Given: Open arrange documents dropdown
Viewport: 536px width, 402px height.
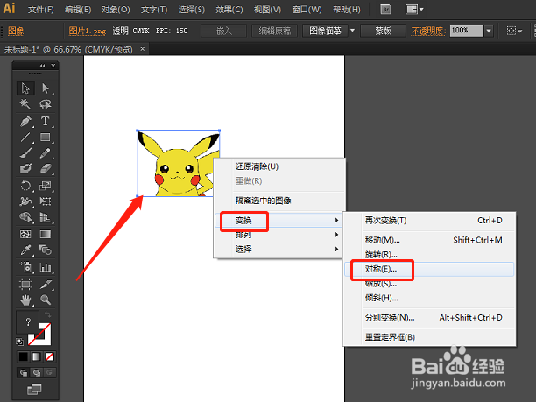Looking at the screenshot, I should pos(414,10).
